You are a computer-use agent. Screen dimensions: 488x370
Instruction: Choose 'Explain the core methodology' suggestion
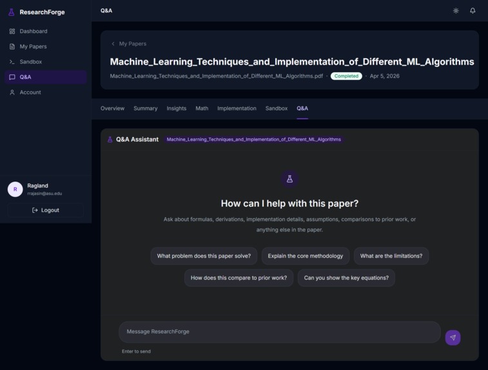pyautogui.click(x=306, y=256)
